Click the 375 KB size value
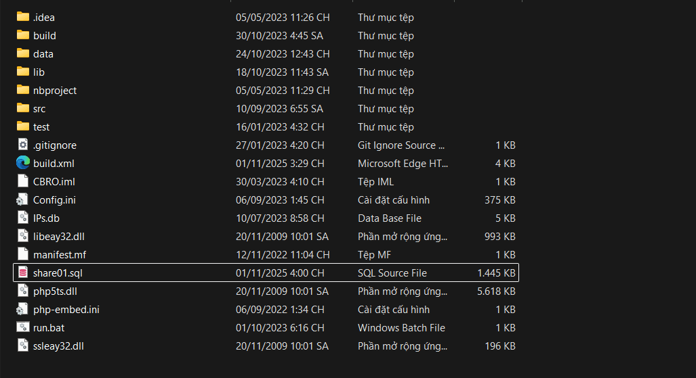Screen dimensions: 696x378 [x=500, y=200]
